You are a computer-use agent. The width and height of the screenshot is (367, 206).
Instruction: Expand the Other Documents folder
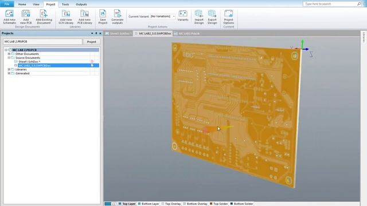pyautogui.click(x=9, y=54)
